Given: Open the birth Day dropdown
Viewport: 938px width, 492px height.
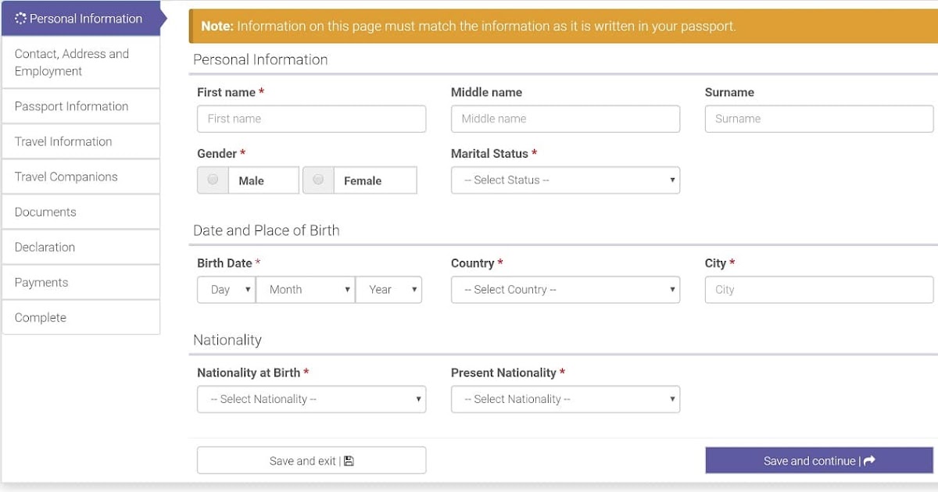Looking at the screenshot, I should [226, 290].
